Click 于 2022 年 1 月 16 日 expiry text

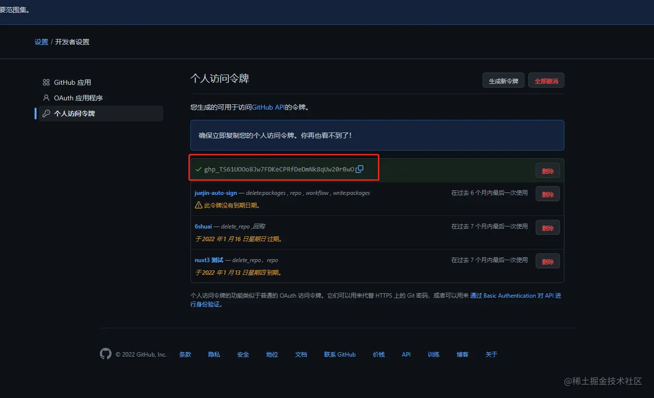239,239
